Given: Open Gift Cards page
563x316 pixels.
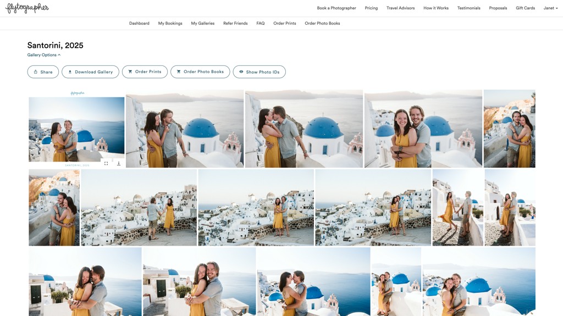Looking at the screenshot, I should click(x=525, y=8).
